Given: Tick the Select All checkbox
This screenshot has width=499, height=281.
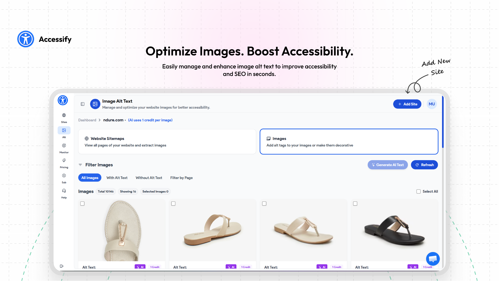Looking at the screenshot, I should (x=418, y=192).
